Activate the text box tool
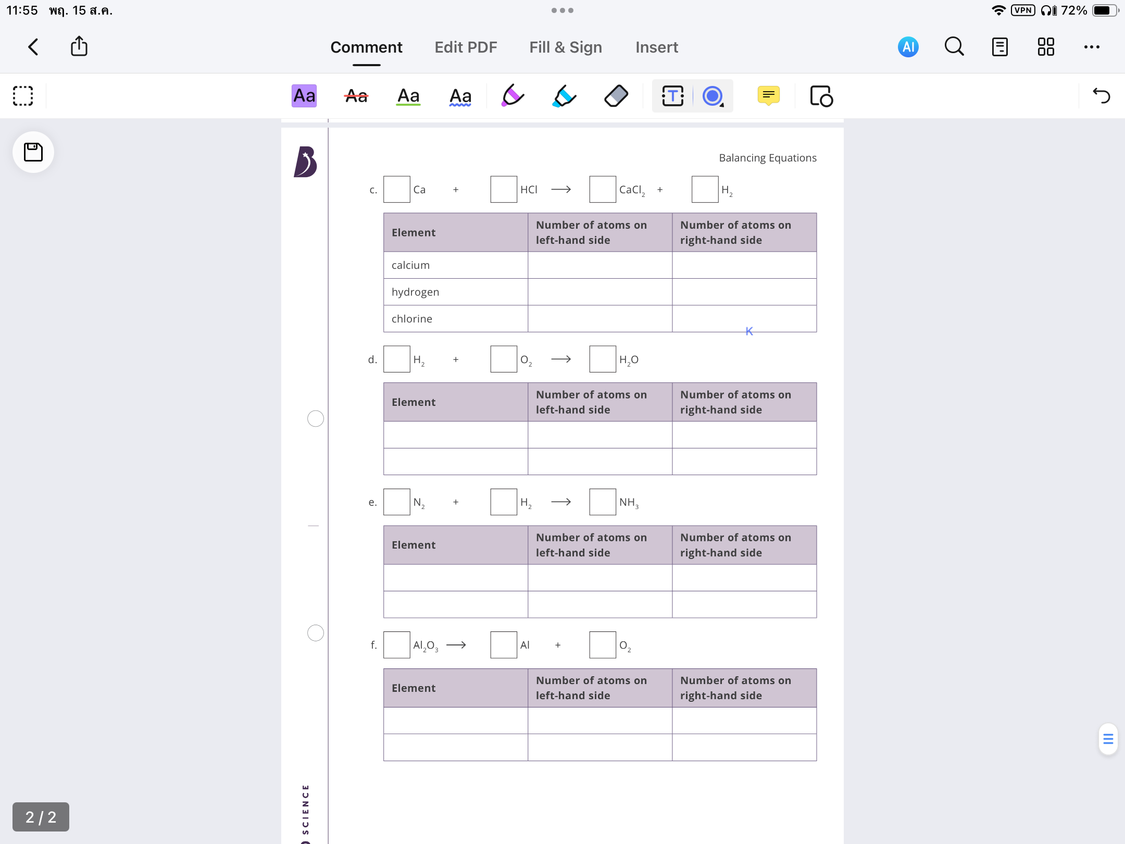This screenshot has height=844, width=1125. (x=672, y=96)
